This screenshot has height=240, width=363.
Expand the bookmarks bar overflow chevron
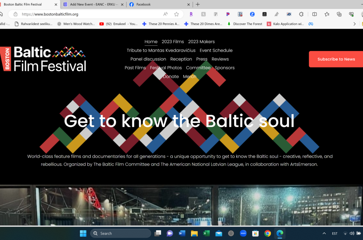point(354,24)
